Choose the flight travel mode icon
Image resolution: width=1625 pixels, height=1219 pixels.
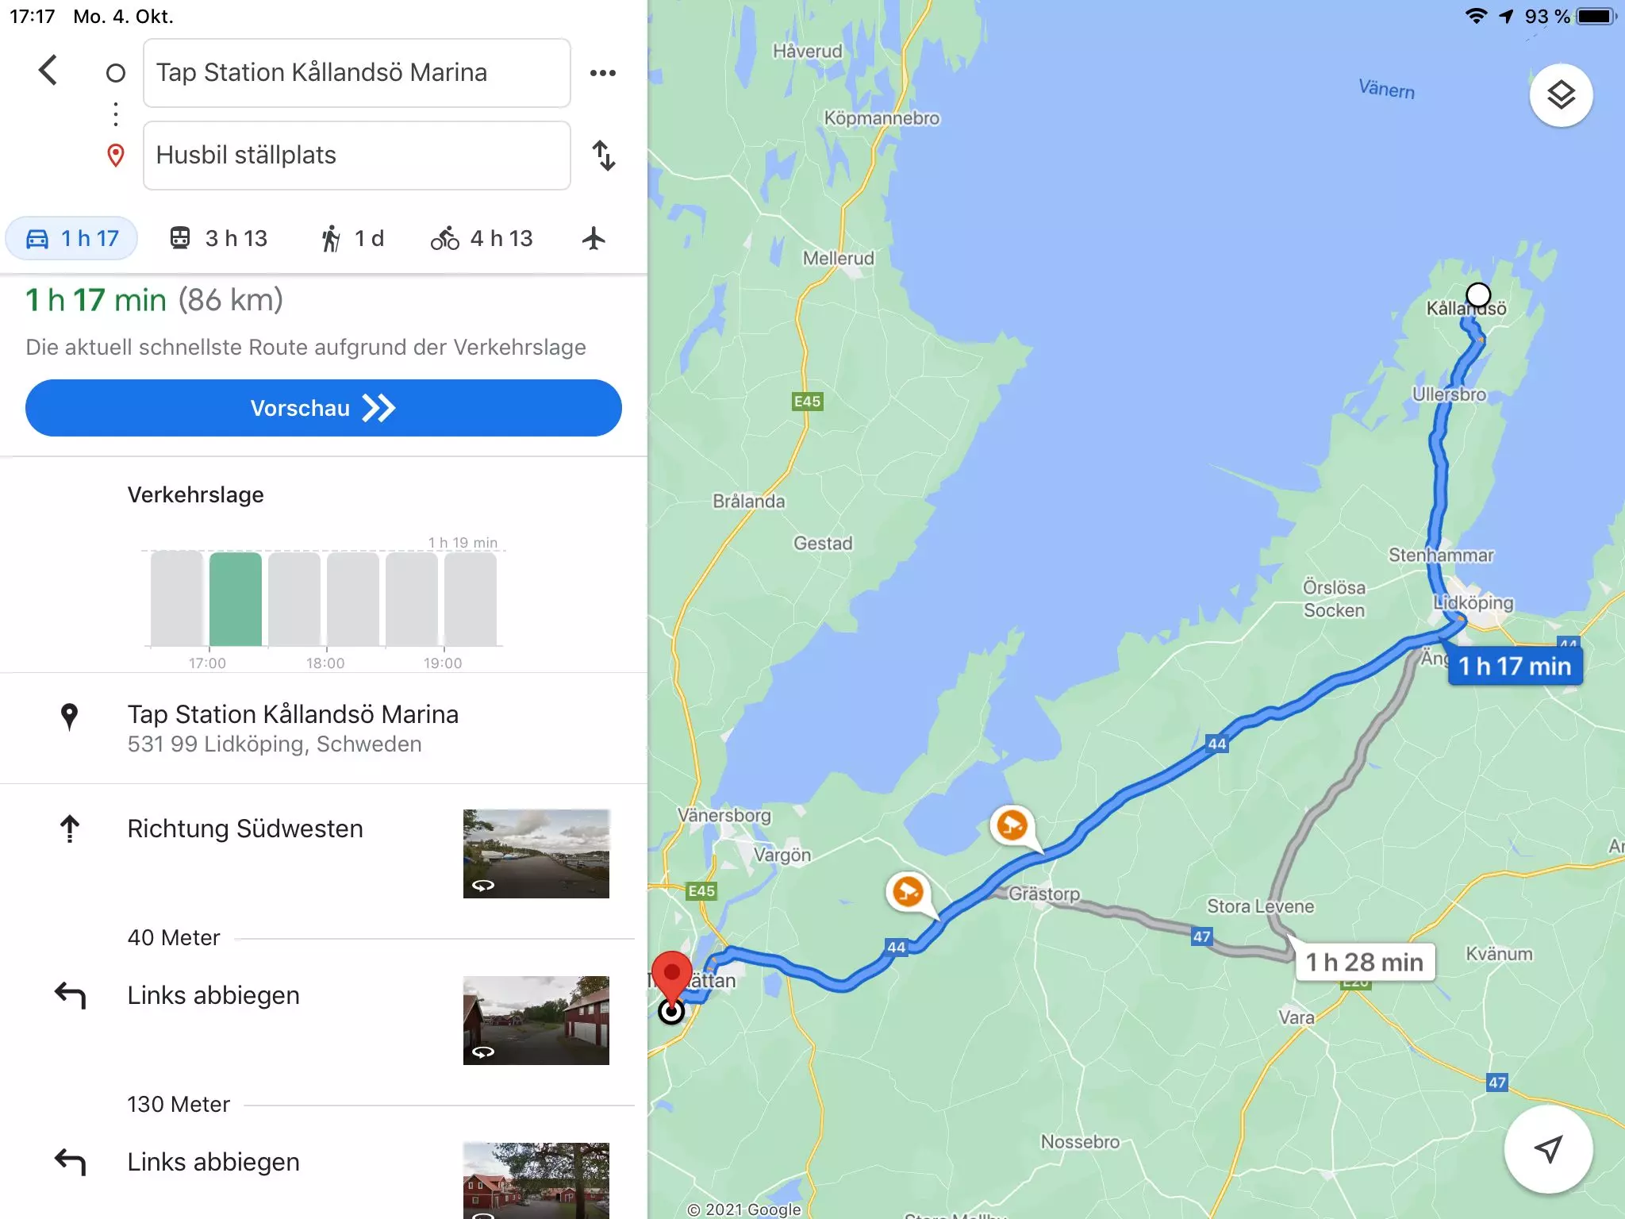coord(594,238)
